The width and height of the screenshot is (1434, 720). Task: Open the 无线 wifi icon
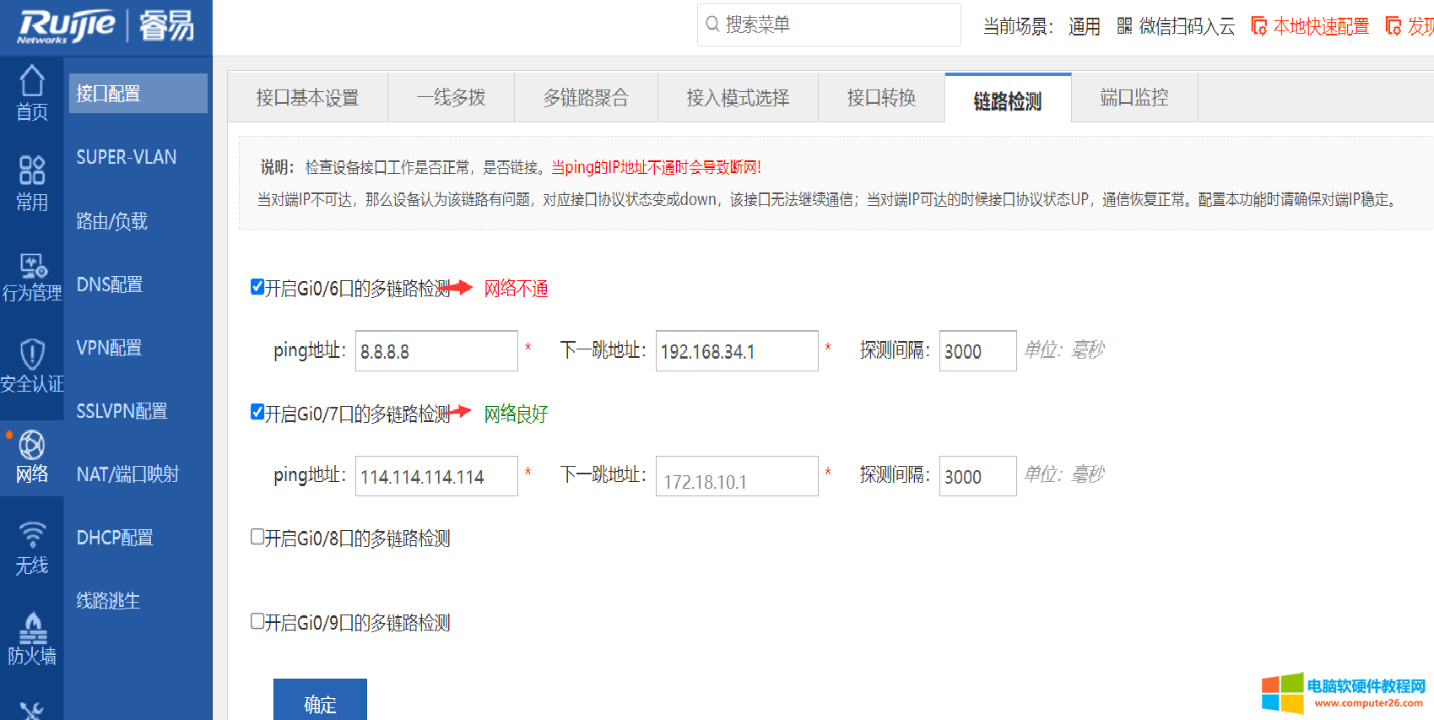[x=32, y=535]
